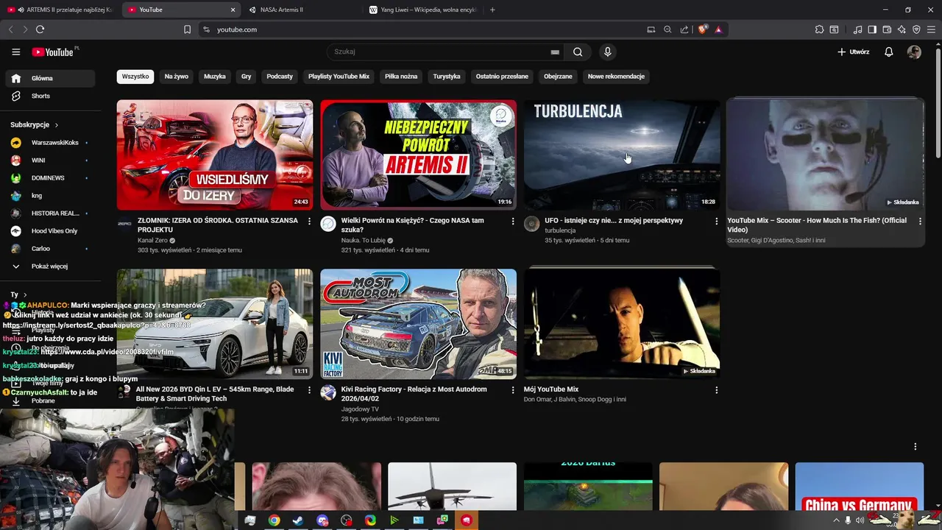Open the DOMINEWS subscription channel
Screen dimensions: 942x530
[x=50, y=178]
